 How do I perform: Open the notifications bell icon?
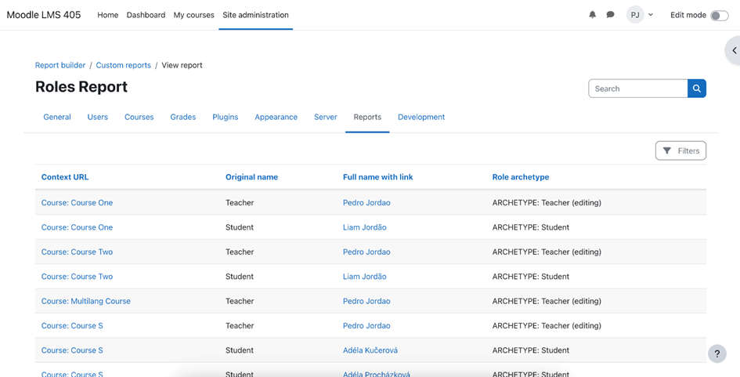(x=592, y=15)
